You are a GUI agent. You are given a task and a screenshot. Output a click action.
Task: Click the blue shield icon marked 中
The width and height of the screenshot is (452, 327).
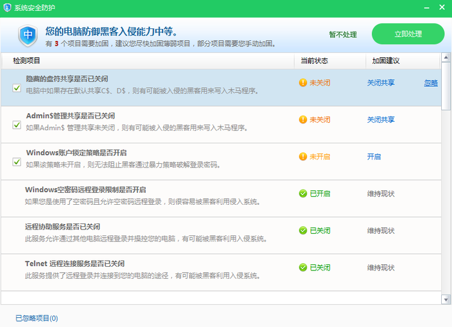(28, 35)
